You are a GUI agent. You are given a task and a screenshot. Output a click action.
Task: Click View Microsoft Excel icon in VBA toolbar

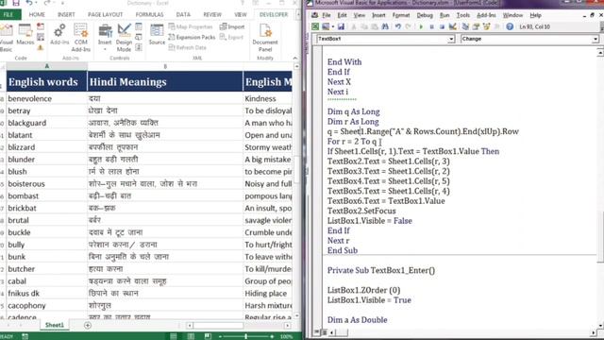(x=315, y=26)
